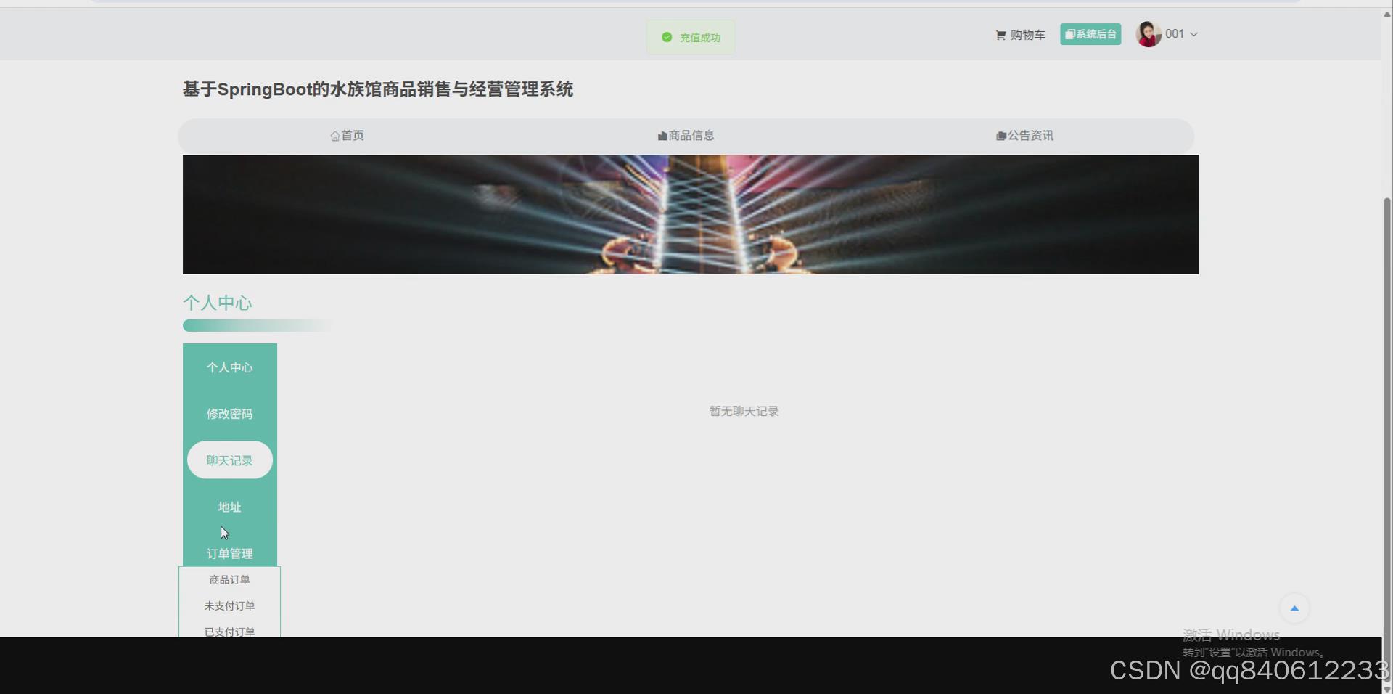Select 修改密码 in the sidebar

230,414
